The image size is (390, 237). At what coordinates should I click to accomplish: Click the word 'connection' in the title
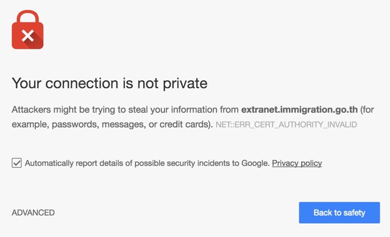82,83
